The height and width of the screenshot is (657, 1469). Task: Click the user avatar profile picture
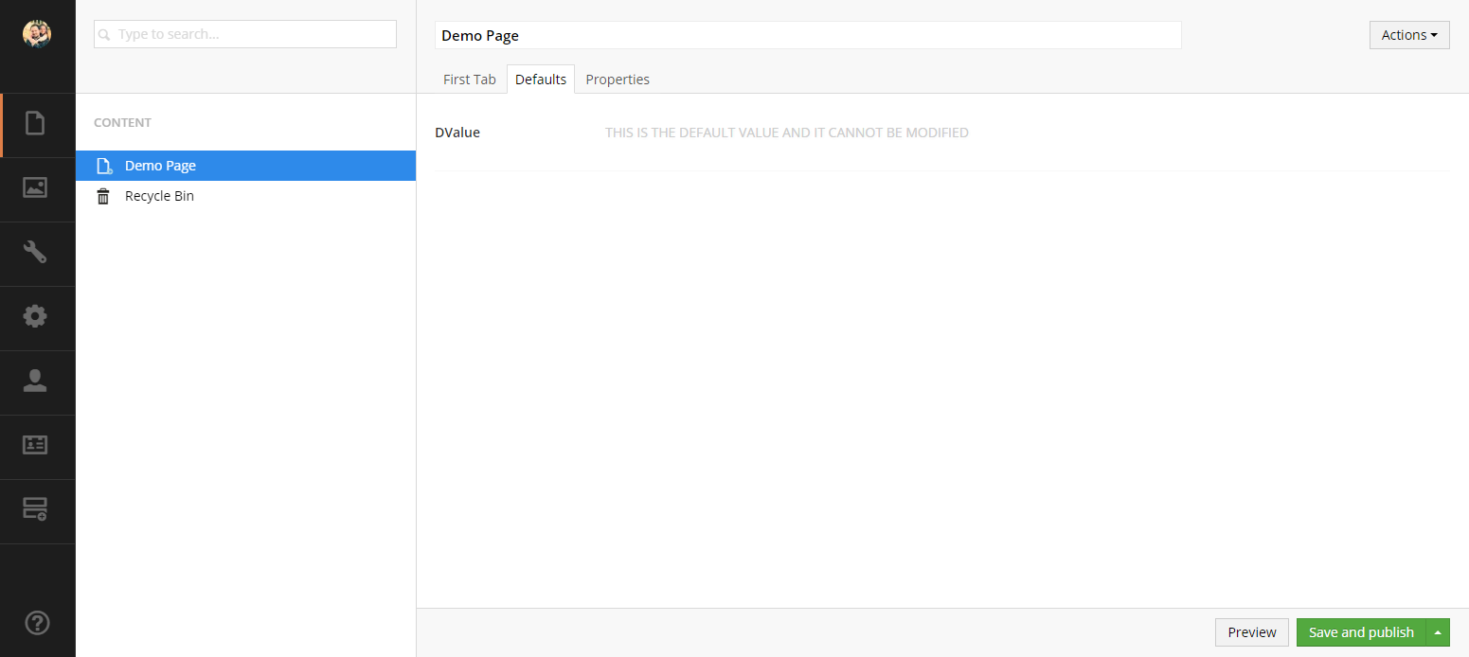(36, 34)
